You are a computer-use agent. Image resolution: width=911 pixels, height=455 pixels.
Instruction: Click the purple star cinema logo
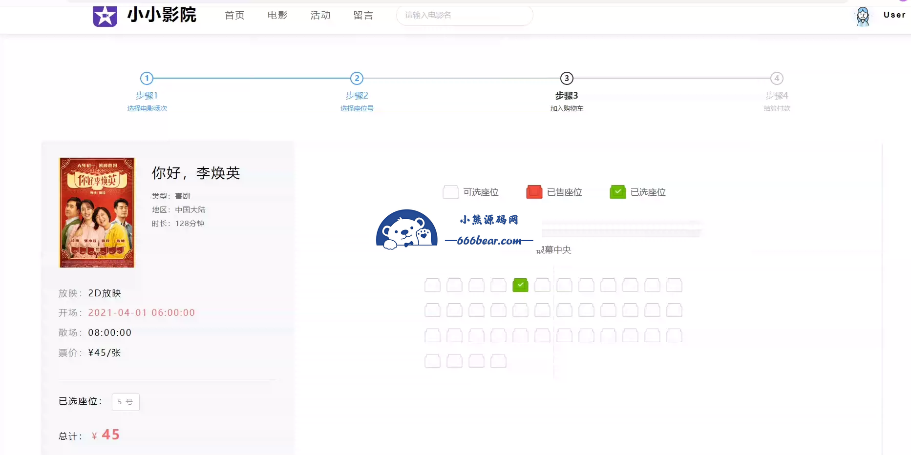click(105, 16)
